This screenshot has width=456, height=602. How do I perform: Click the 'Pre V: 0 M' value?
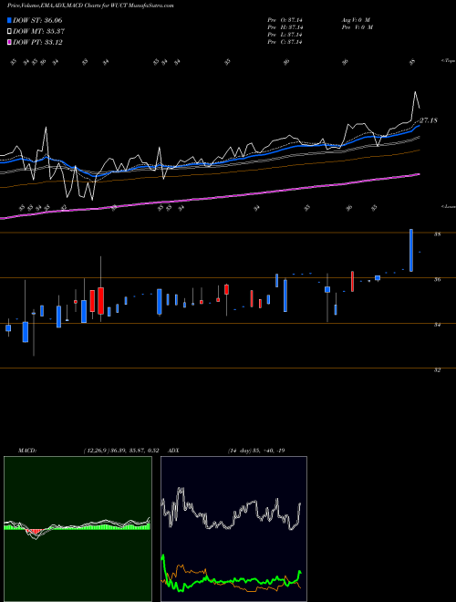tap(358, 27)
